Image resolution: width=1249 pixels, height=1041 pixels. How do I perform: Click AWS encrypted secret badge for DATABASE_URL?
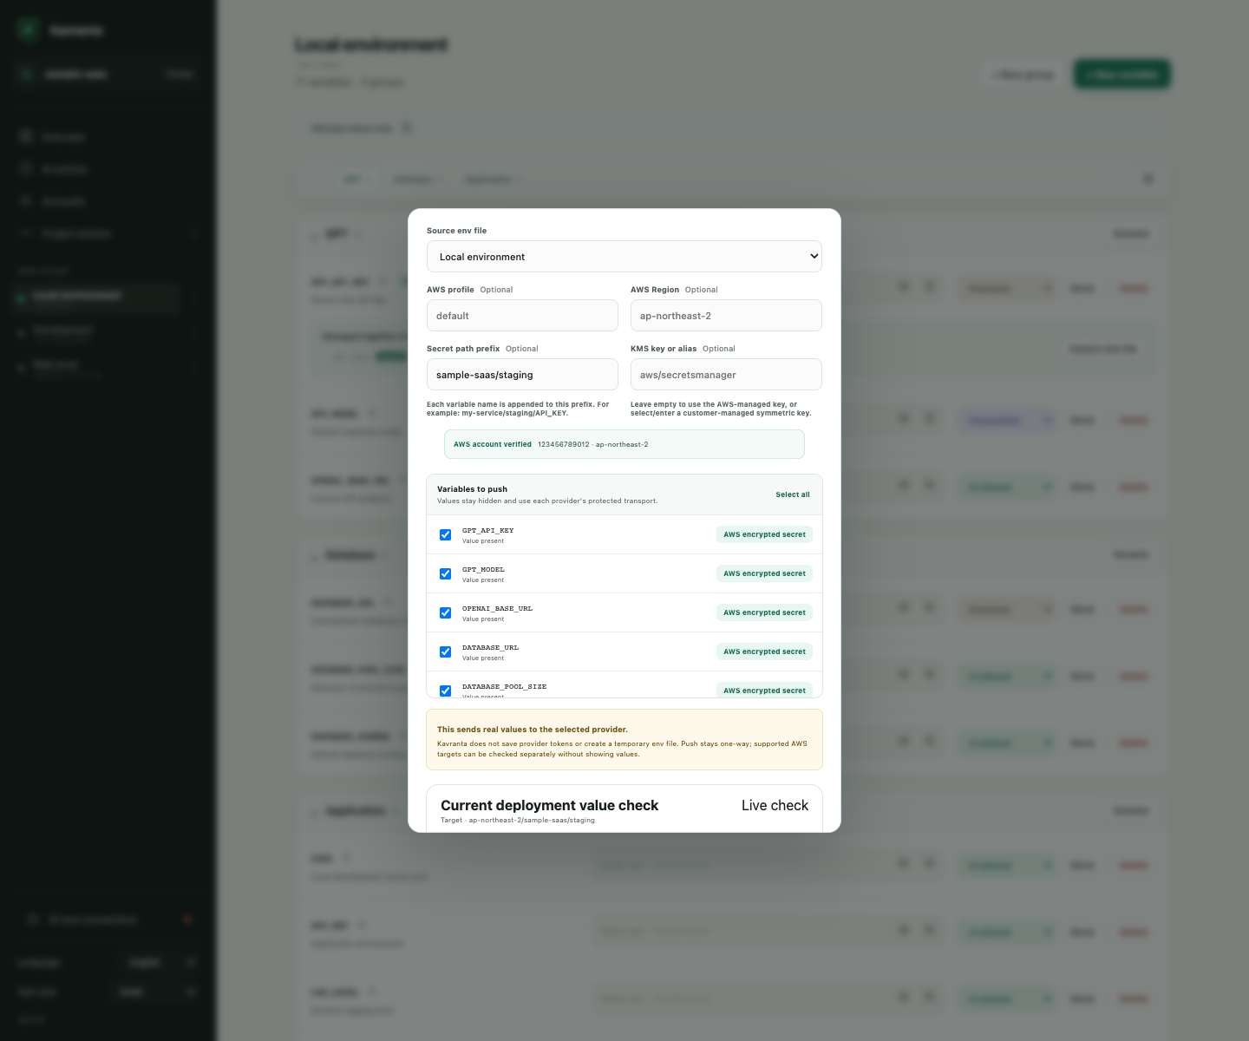point(764,651)
